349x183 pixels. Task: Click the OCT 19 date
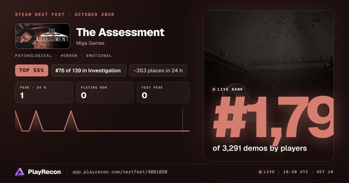325,172
